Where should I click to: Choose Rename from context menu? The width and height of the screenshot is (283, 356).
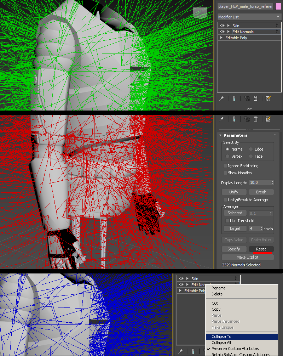242,288
